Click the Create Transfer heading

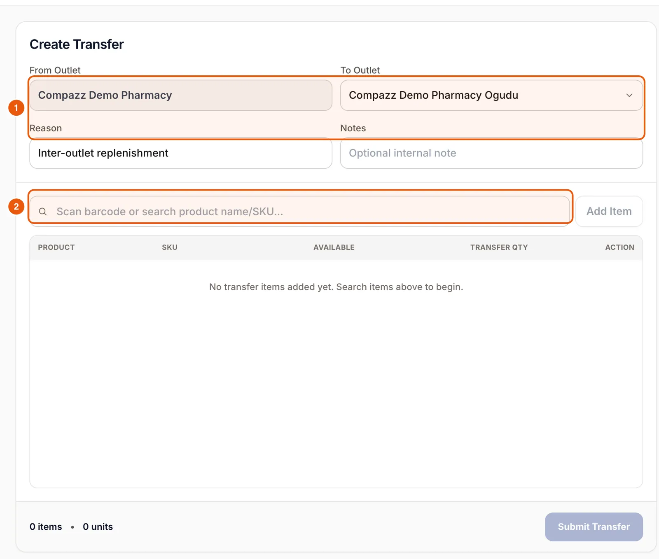coord(77,44)
